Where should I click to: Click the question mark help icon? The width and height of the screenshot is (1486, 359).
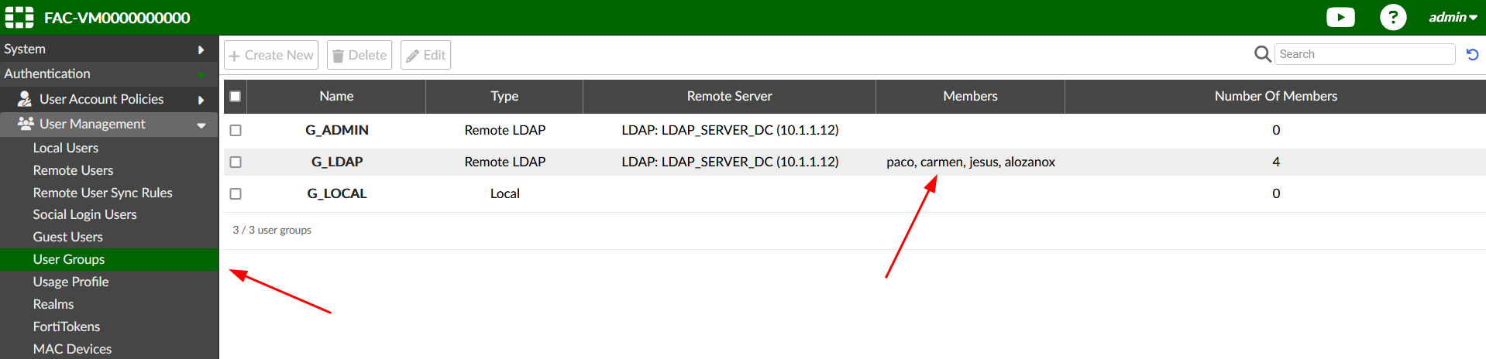coord(1392,17)
